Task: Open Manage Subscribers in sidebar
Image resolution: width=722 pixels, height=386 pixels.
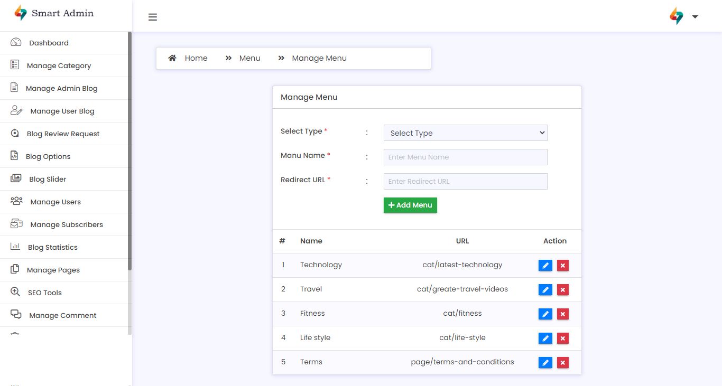Action: 64,224
